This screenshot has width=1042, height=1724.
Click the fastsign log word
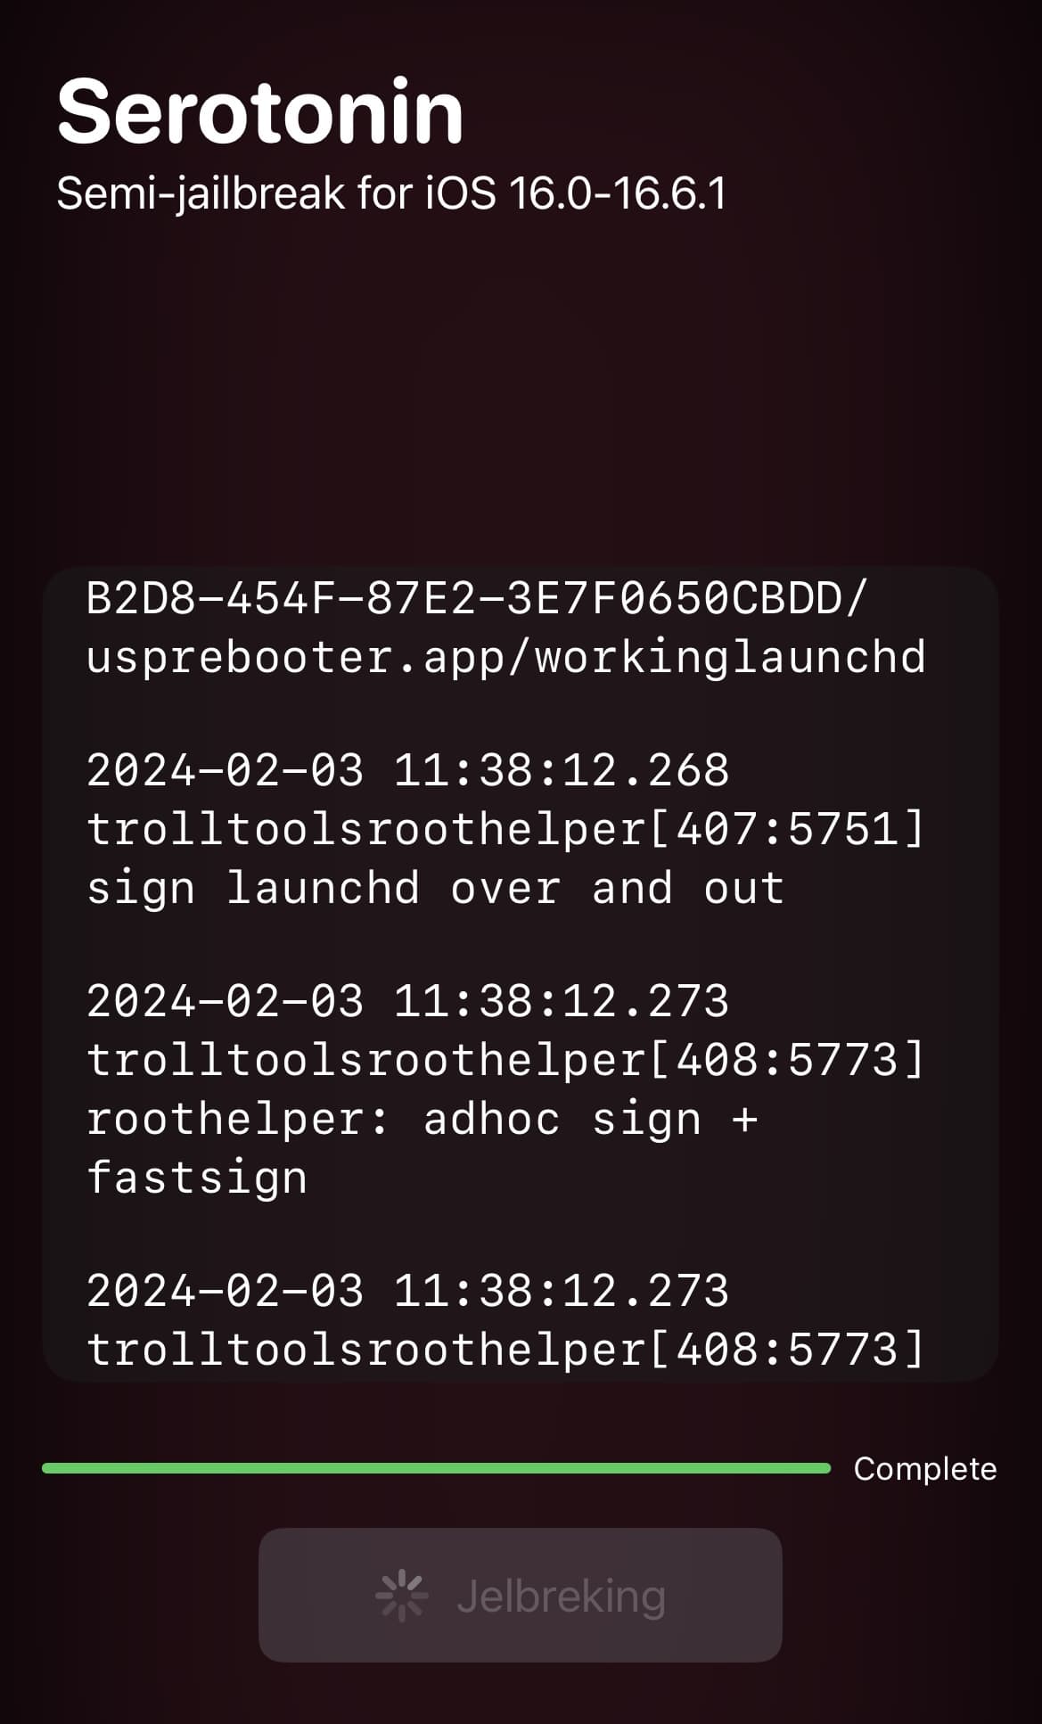(x=197, y=1178)
